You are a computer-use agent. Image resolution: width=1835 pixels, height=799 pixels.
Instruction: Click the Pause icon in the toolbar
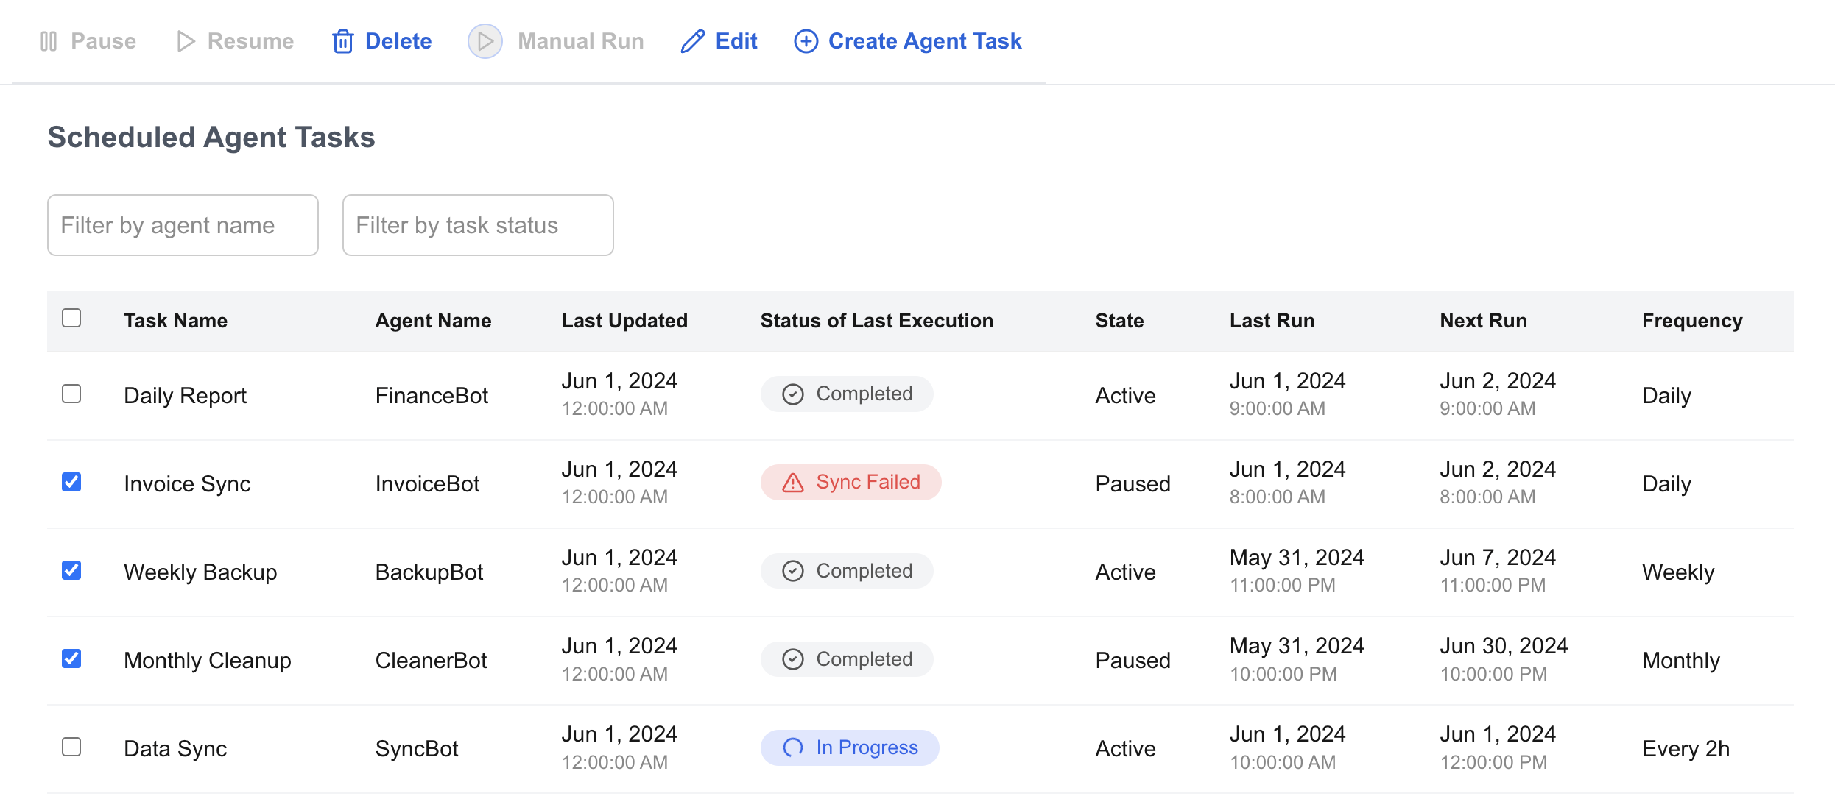49,41
